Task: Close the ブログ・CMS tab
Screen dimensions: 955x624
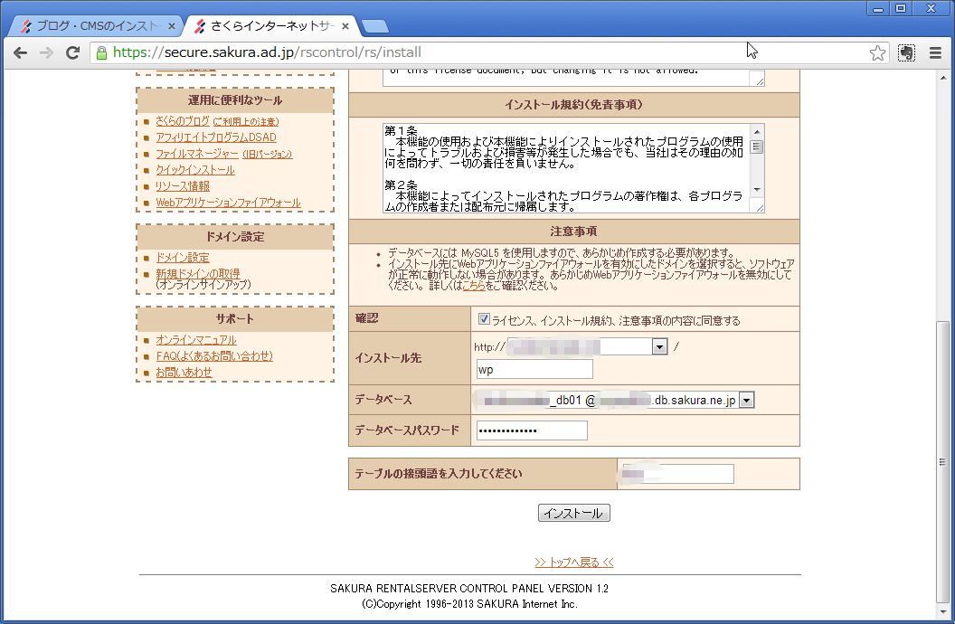Action: 171,26
